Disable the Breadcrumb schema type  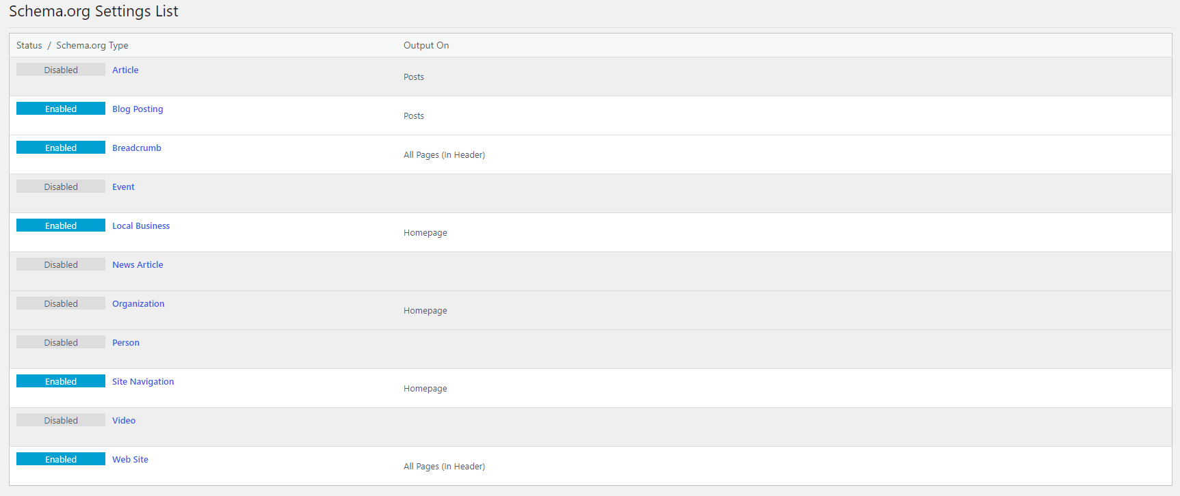point(60,147)
